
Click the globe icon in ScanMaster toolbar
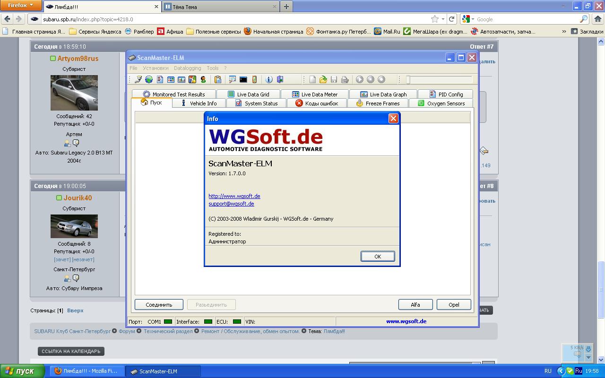tap(149, 79)
